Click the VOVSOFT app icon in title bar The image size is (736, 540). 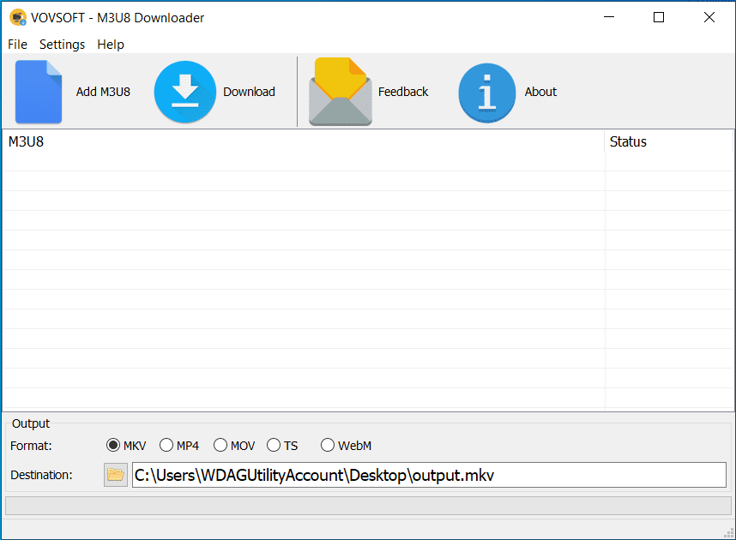pyautogui.click(x=18, y=18)
